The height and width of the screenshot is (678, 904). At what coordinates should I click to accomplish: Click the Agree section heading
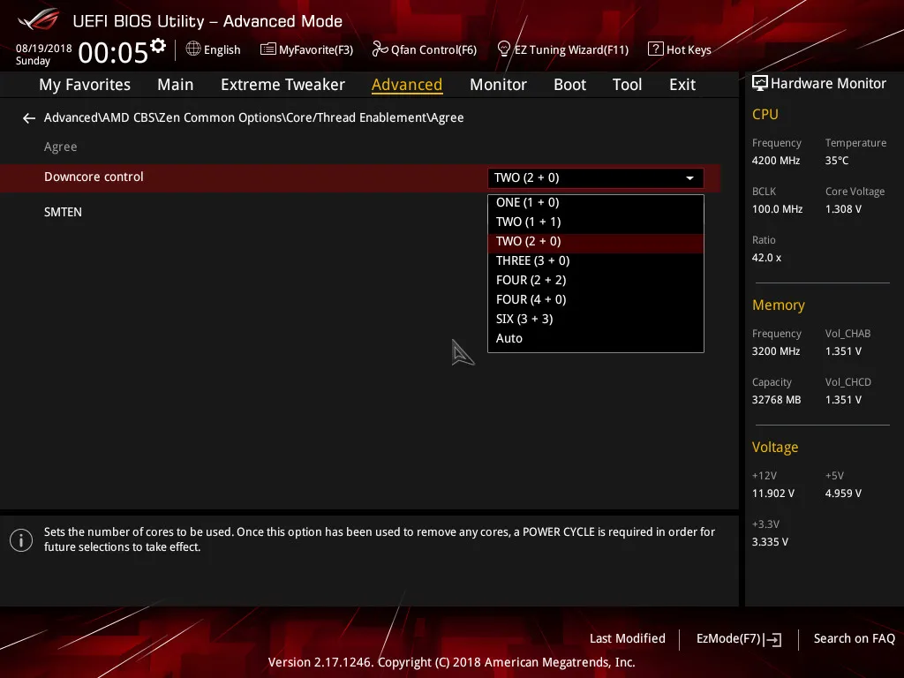(x=61, y=147)
